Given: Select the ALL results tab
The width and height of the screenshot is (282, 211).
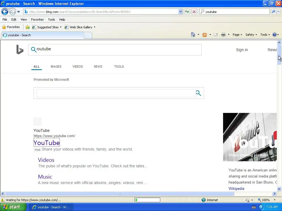Looking at the screenshot, I should click(x=37, y=66).
